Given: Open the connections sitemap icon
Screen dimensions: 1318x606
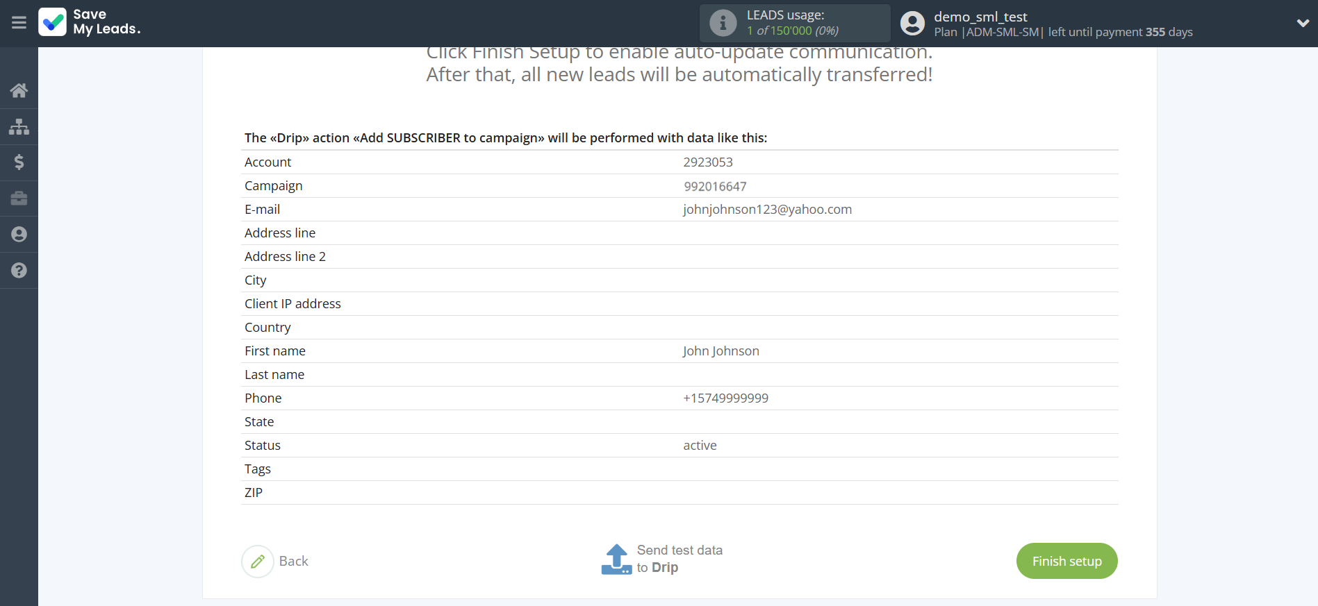Looking at the screenshot, I should [19, 126].
